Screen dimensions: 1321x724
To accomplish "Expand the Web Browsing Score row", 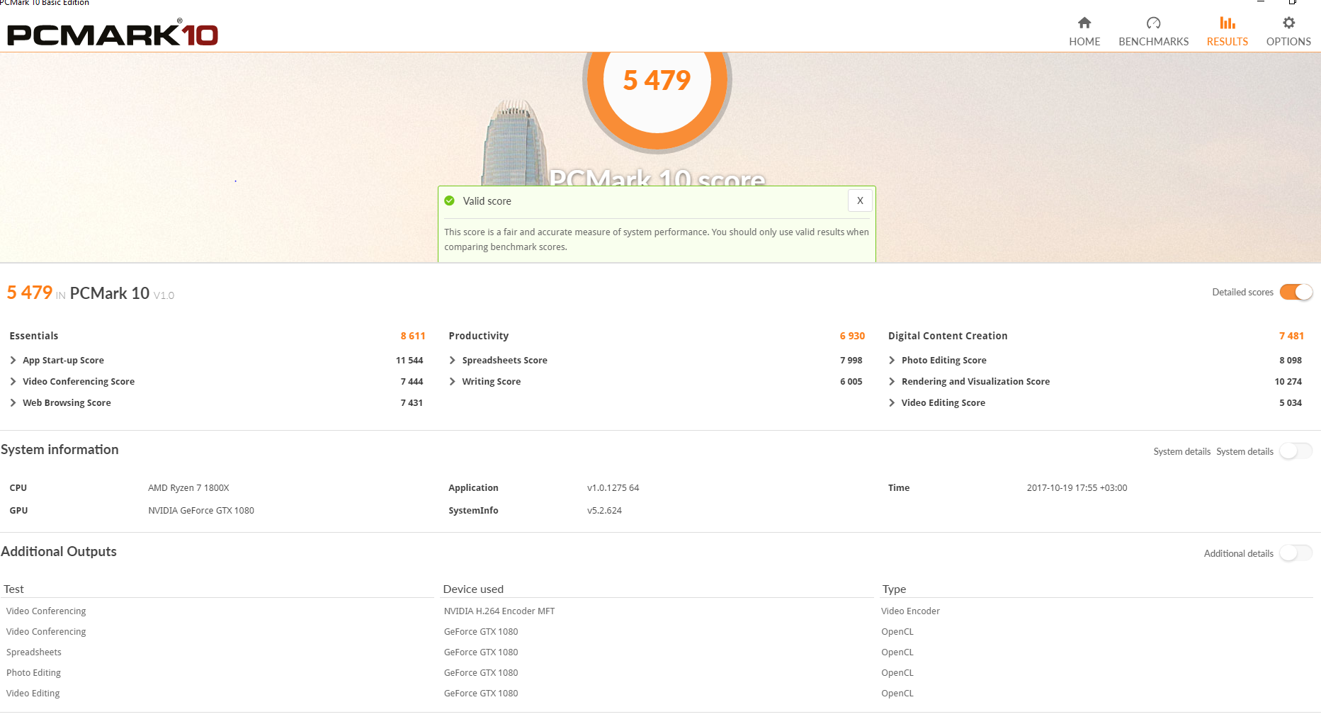I will point(13,403).
